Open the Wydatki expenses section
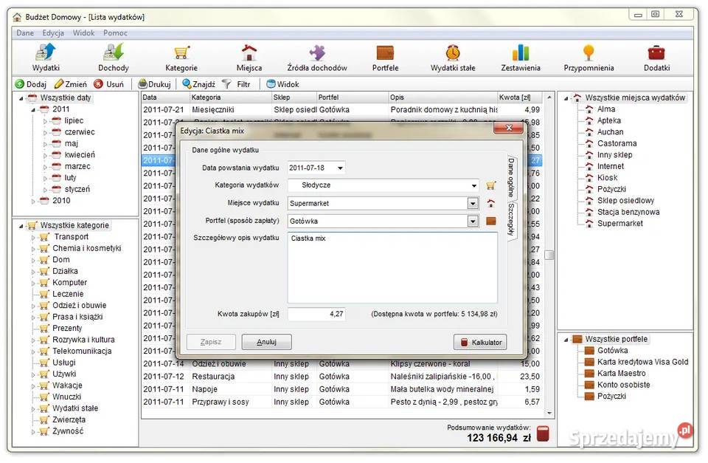708x463 pixels. 46,58
